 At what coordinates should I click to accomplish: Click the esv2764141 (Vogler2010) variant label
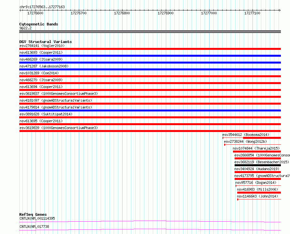[42, 46]
